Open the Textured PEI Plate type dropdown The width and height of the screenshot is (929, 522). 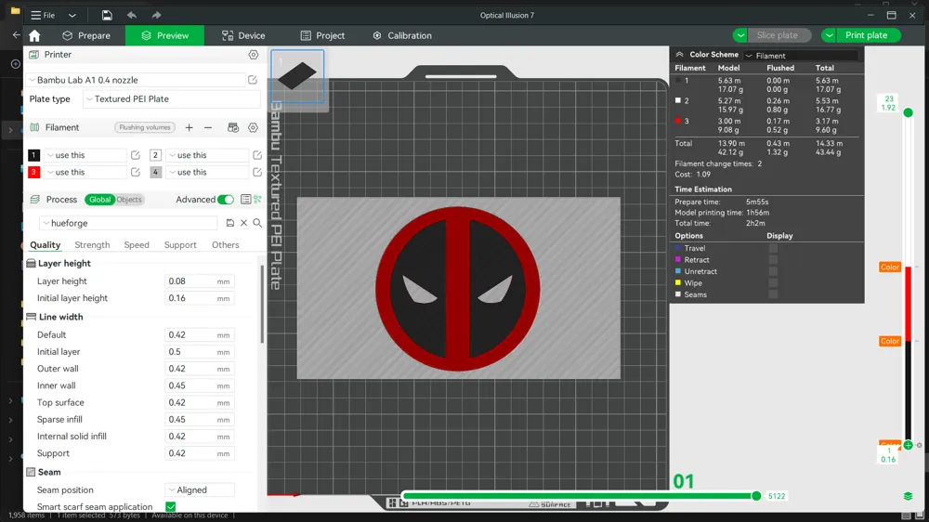click(172, 99)
